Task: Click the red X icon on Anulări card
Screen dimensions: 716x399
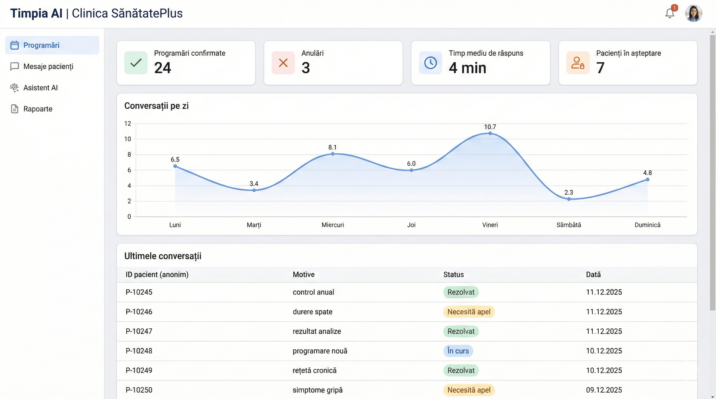Action: [283, 63]
